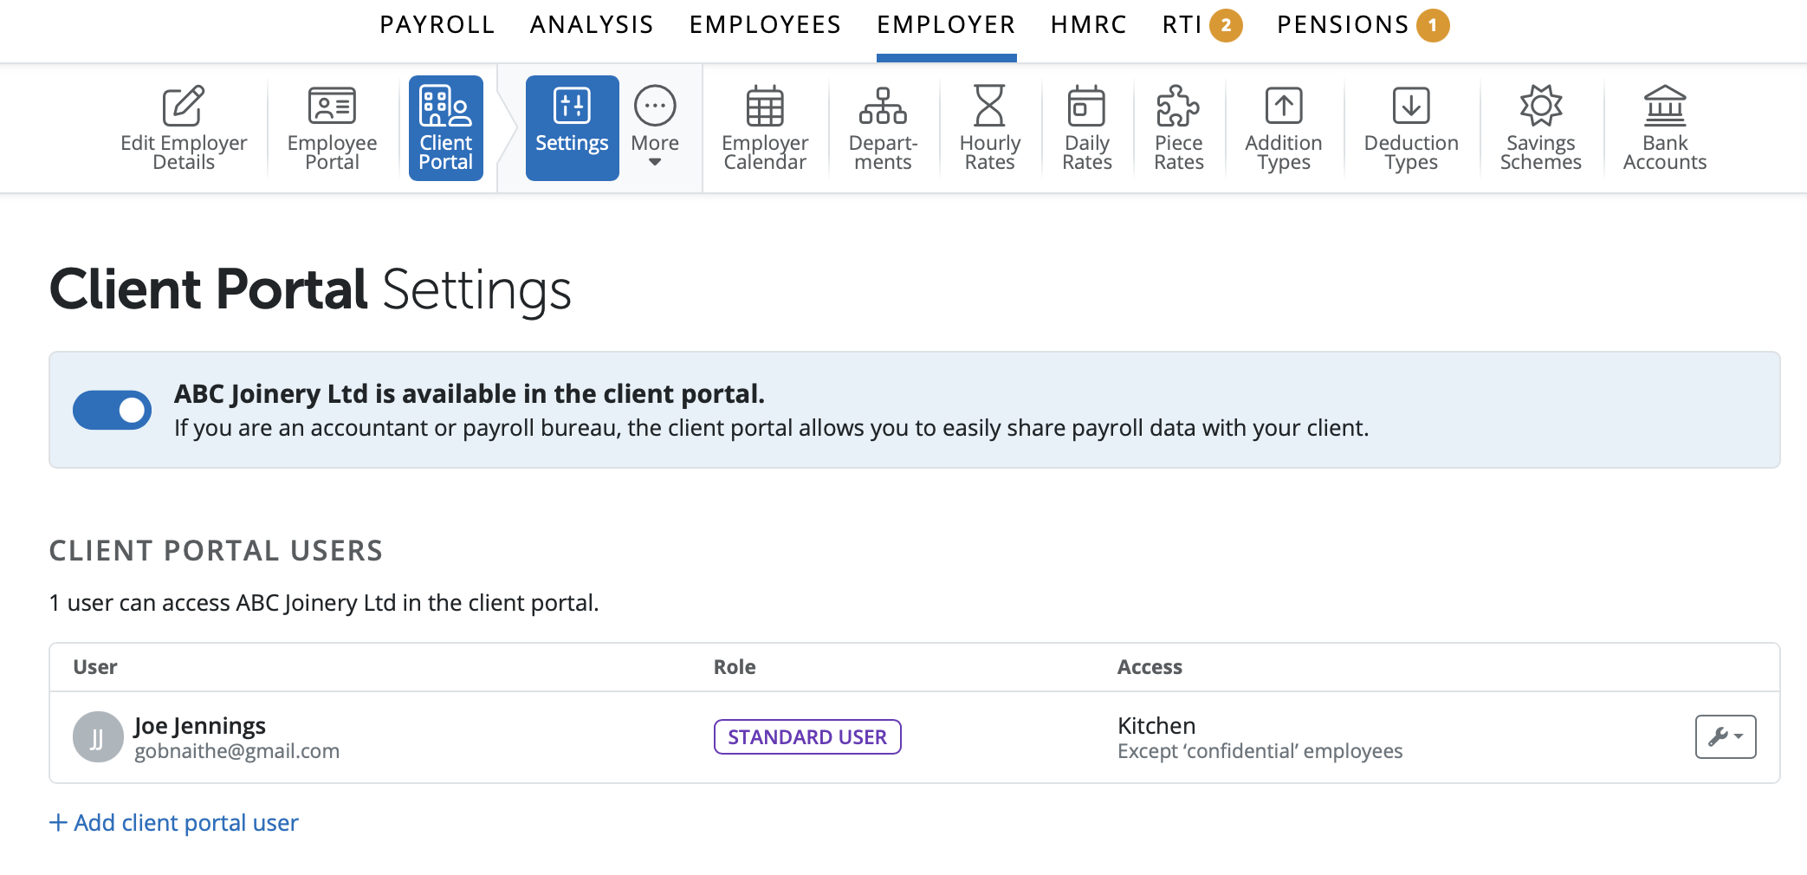Click the STANDARD USER role badge
The height and width of the screenshot is (875, 1807).
click(806, 736)
